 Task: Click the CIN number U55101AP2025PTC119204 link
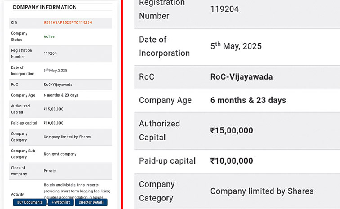coord(67,22)
